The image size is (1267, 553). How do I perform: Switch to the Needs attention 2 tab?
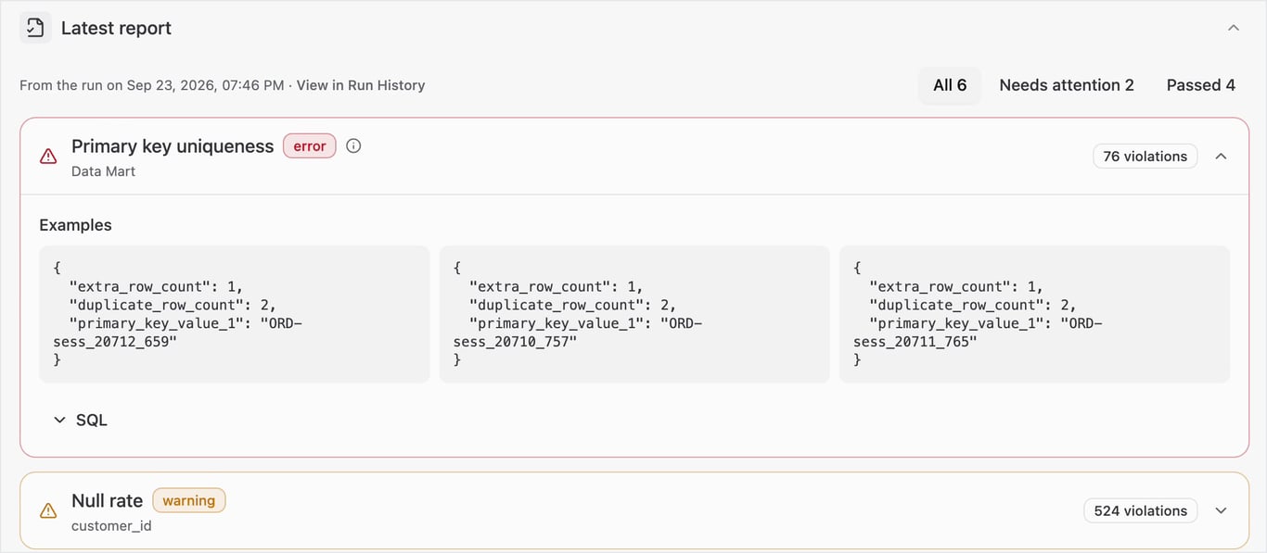tap(1067, 85)
